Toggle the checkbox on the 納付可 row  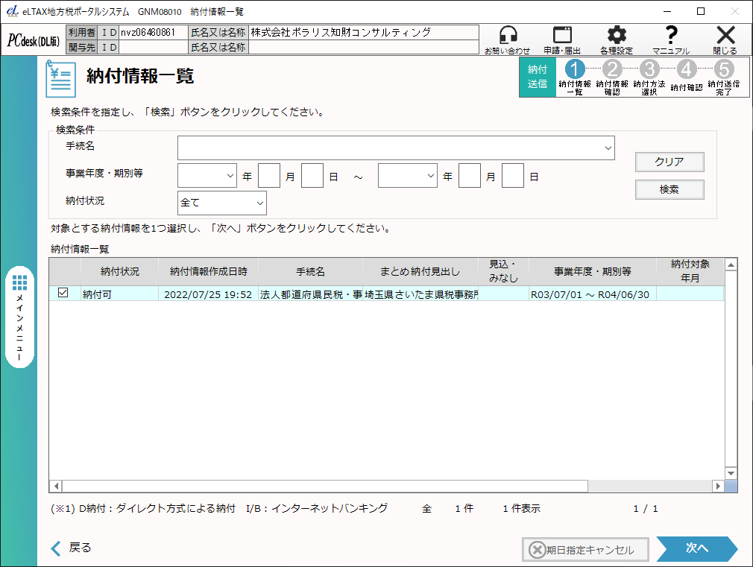coord(63,292)
